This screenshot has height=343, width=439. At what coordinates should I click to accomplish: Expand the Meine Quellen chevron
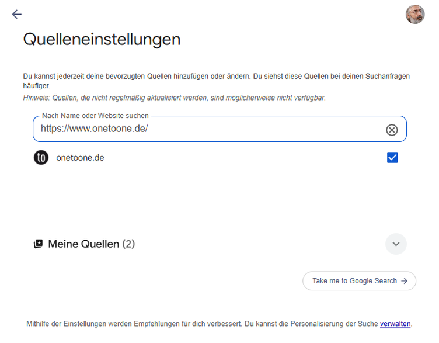pos(396,244)
